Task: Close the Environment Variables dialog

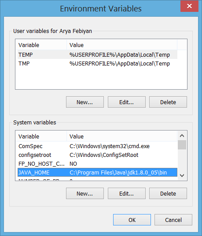Action: pyautogui.click(x=189, y=6)
